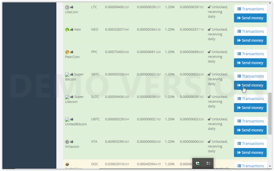The height and width of the screenshot is (171, 274).
Task: View PeerCoin Transactions list
Action: pos(250,54)
